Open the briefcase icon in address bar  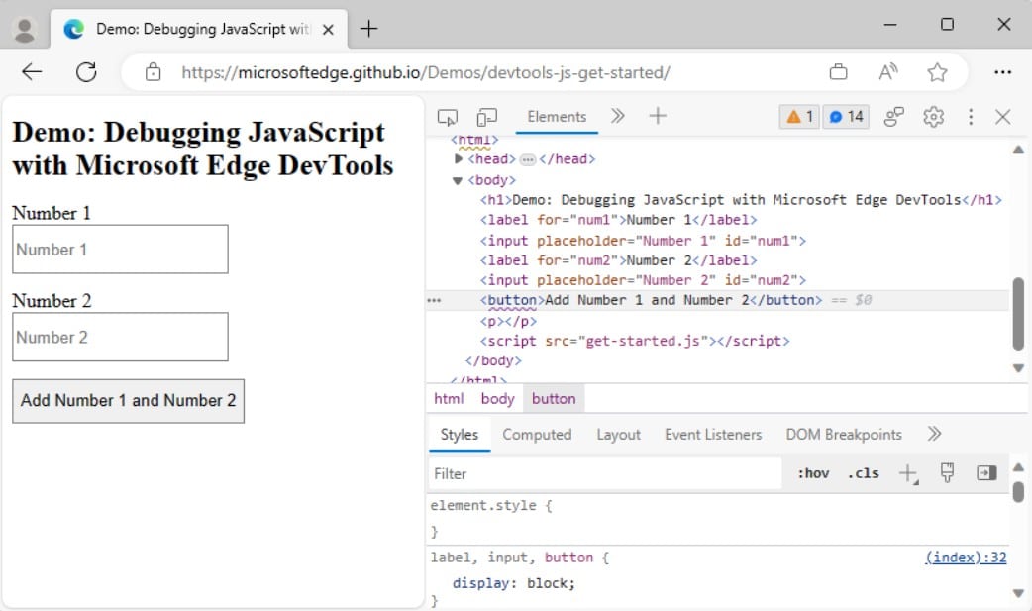[x=838, y=71]
